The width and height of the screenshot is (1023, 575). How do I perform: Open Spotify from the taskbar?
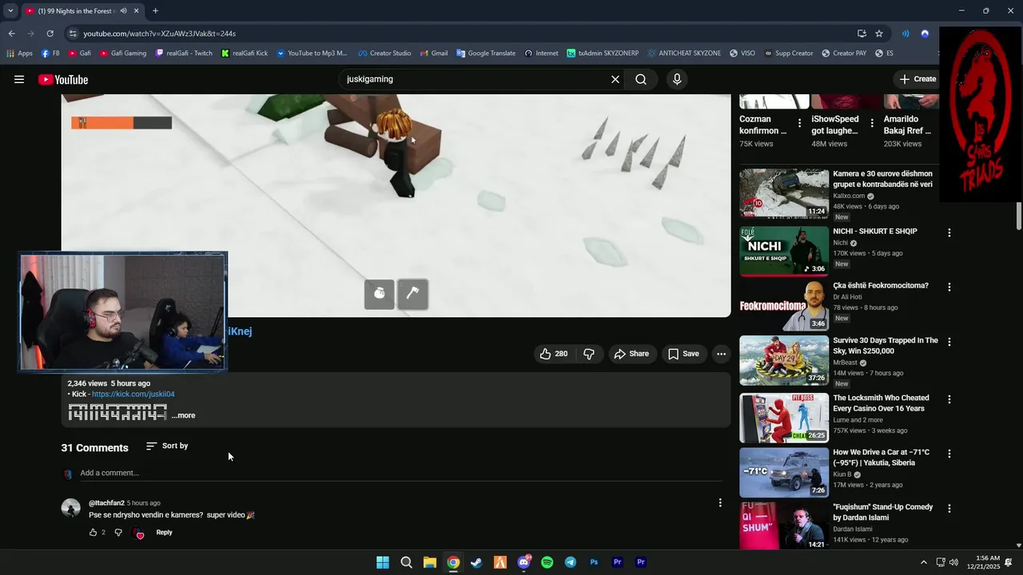(547, 562)
